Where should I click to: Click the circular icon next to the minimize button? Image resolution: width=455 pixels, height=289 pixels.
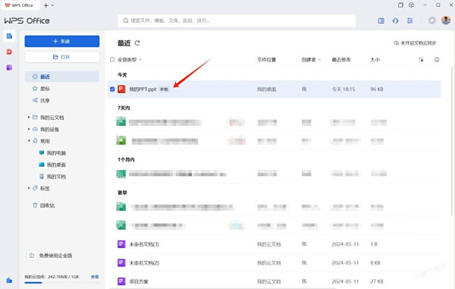coord(411,5)
